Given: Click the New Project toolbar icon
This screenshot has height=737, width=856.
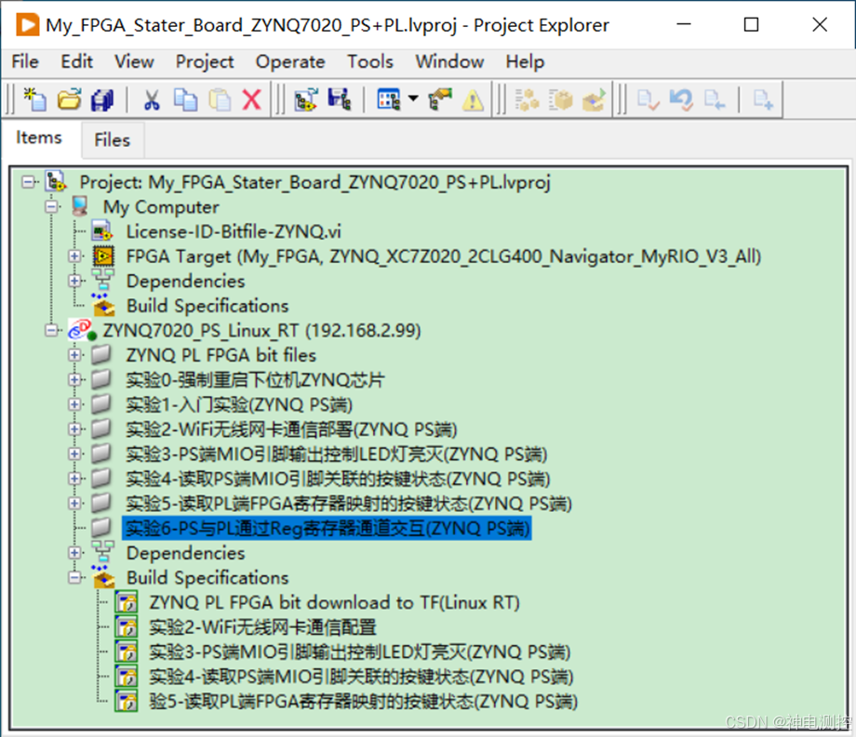Looking at the screenshot, I should click(x=35, y=99).
